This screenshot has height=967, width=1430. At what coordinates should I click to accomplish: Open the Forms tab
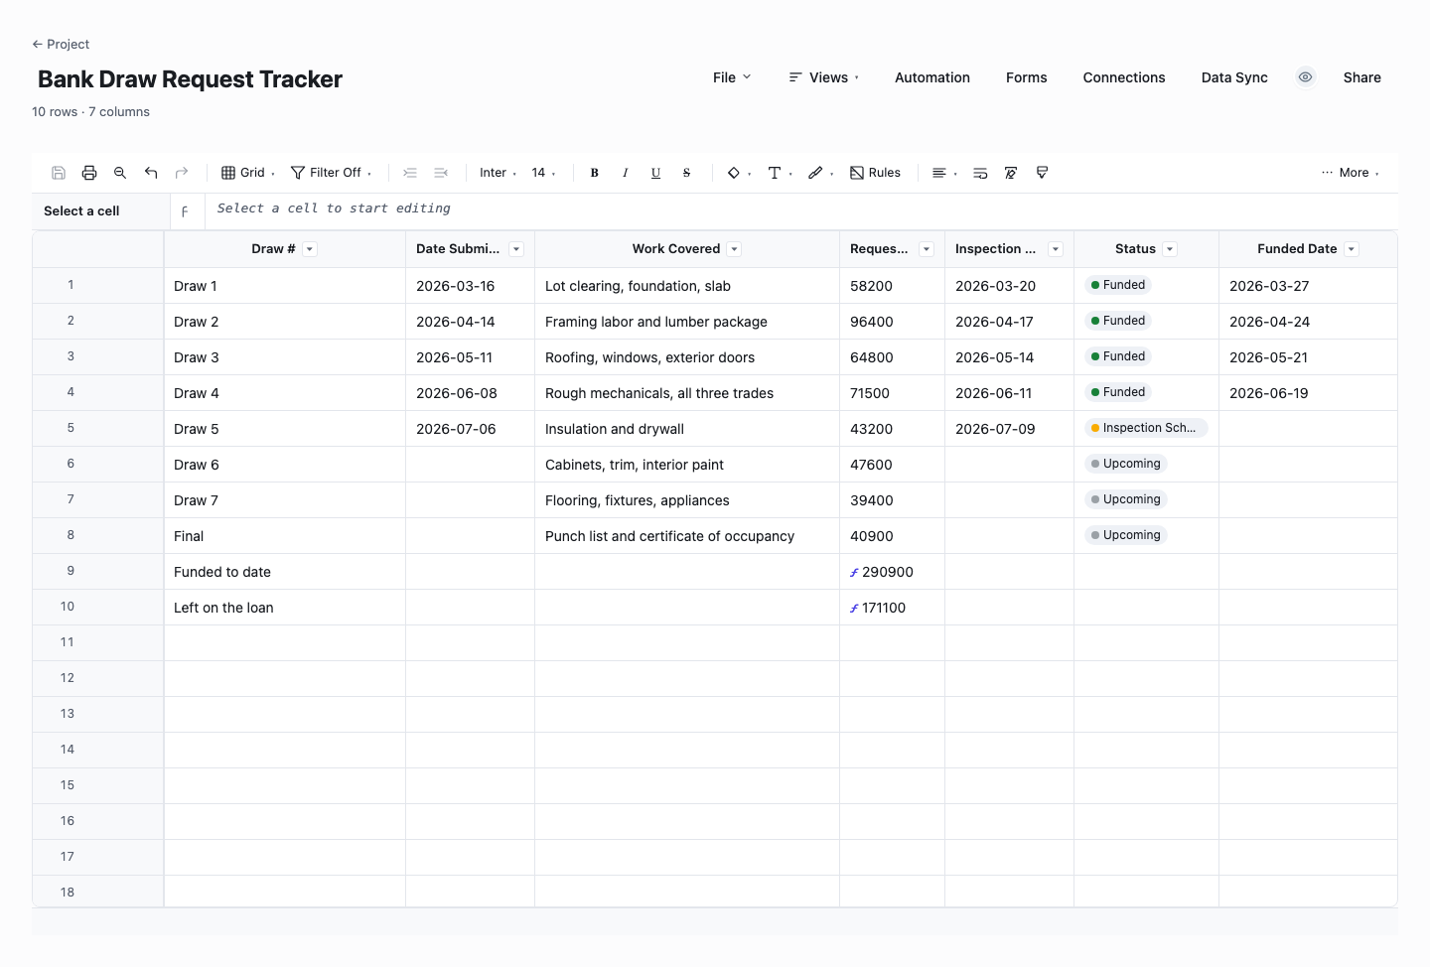[x=1027, y=77]
